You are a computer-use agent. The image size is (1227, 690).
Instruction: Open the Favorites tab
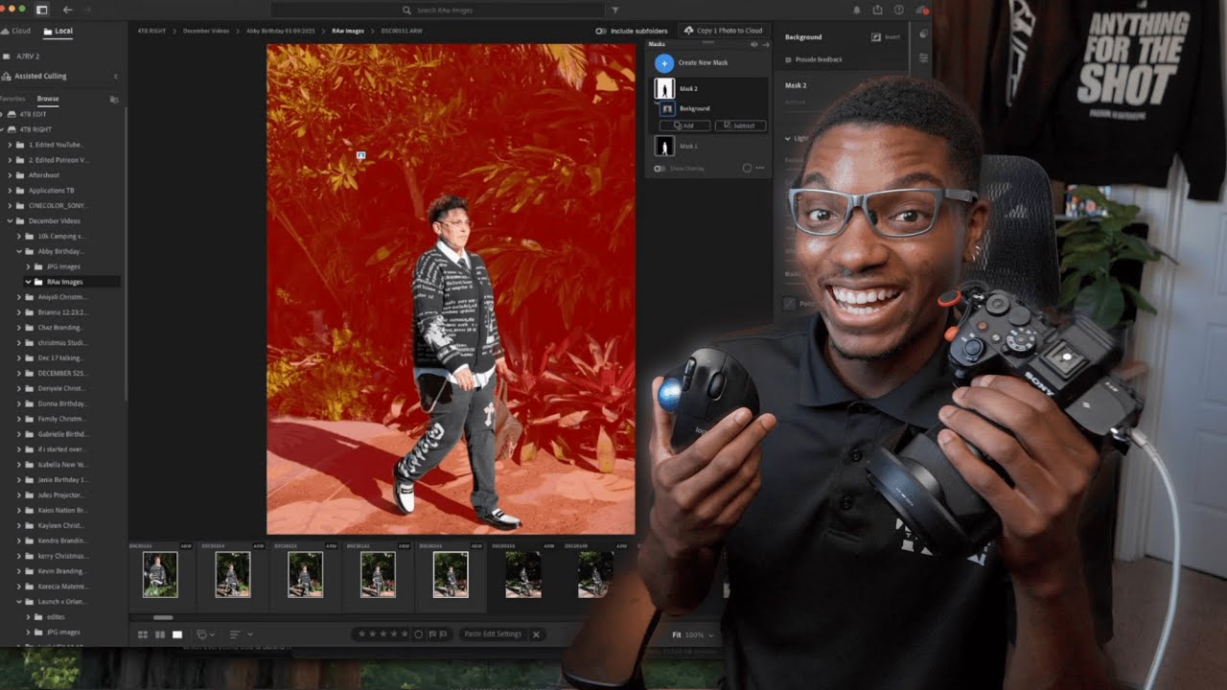click(12, 99)
